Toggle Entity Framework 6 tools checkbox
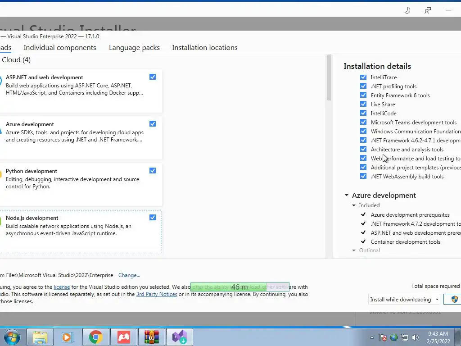 pos(363,95)
